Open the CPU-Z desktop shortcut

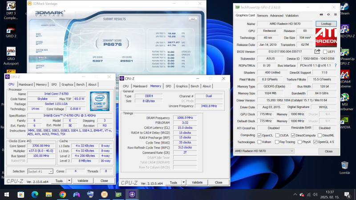(345, 31)
